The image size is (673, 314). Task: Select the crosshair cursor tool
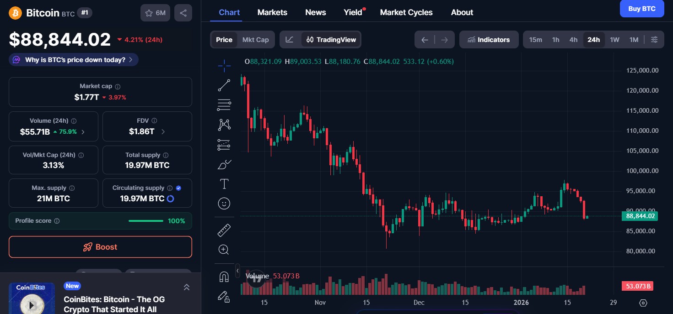click(224, 65)
